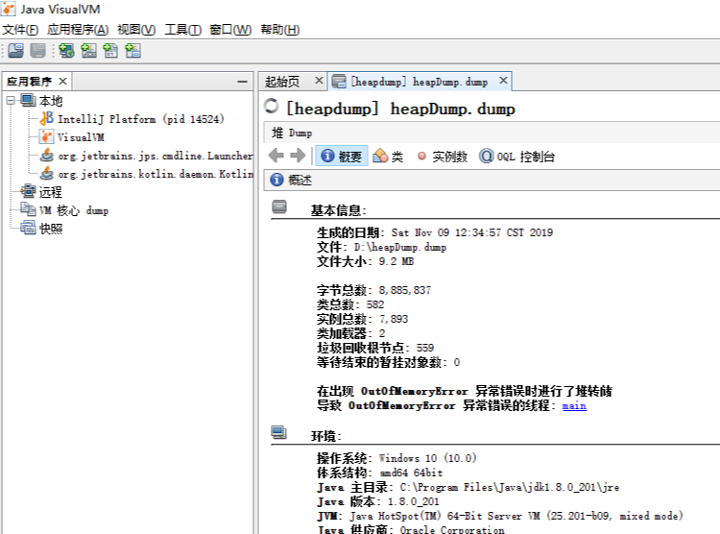Select the 概要 summary view button
Screen dimensions: 720x534
(342, 157)
